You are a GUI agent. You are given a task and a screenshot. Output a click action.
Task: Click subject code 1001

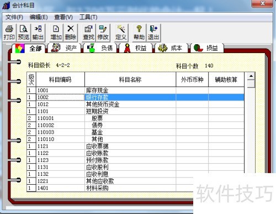[x=43, y=90]
